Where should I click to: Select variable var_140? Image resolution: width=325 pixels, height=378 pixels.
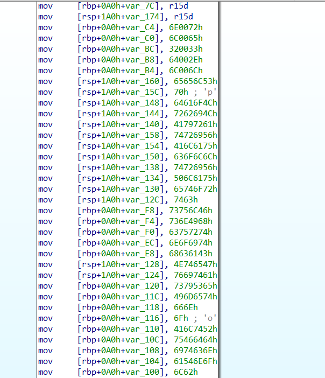pos(143,124)
